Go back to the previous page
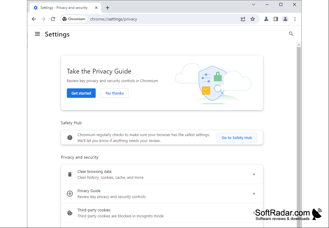This screenshot has width=329, height=228. (34, 19)
